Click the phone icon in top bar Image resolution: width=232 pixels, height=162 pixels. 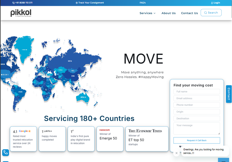pyautogui.click(x=13, y=3)
